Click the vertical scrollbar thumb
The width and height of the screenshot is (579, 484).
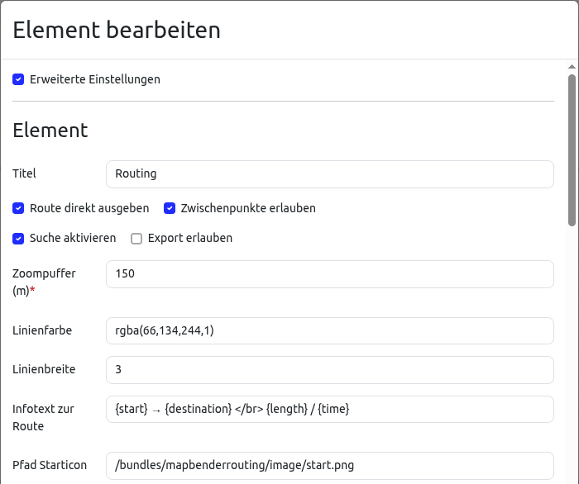pos(572,149)
